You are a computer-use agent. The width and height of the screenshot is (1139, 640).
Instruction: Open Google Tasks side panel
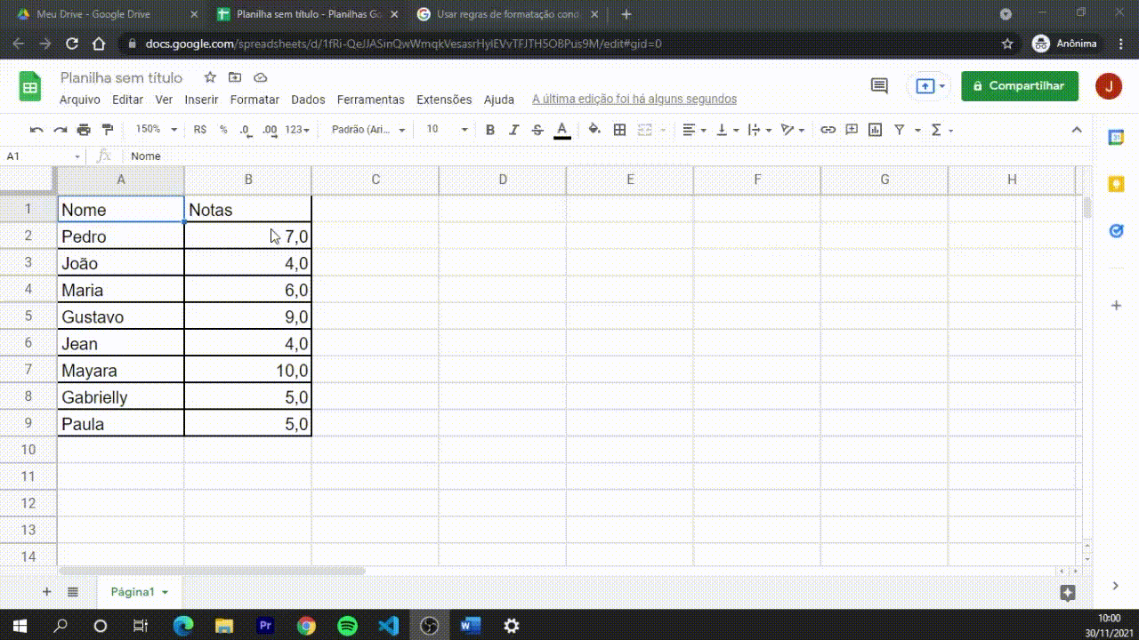point(1116,231)
